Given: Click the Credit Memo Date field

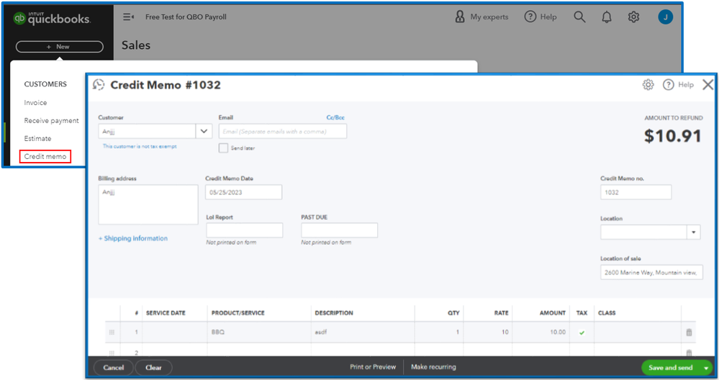Looking at the screenshot, I should (243, 192).
